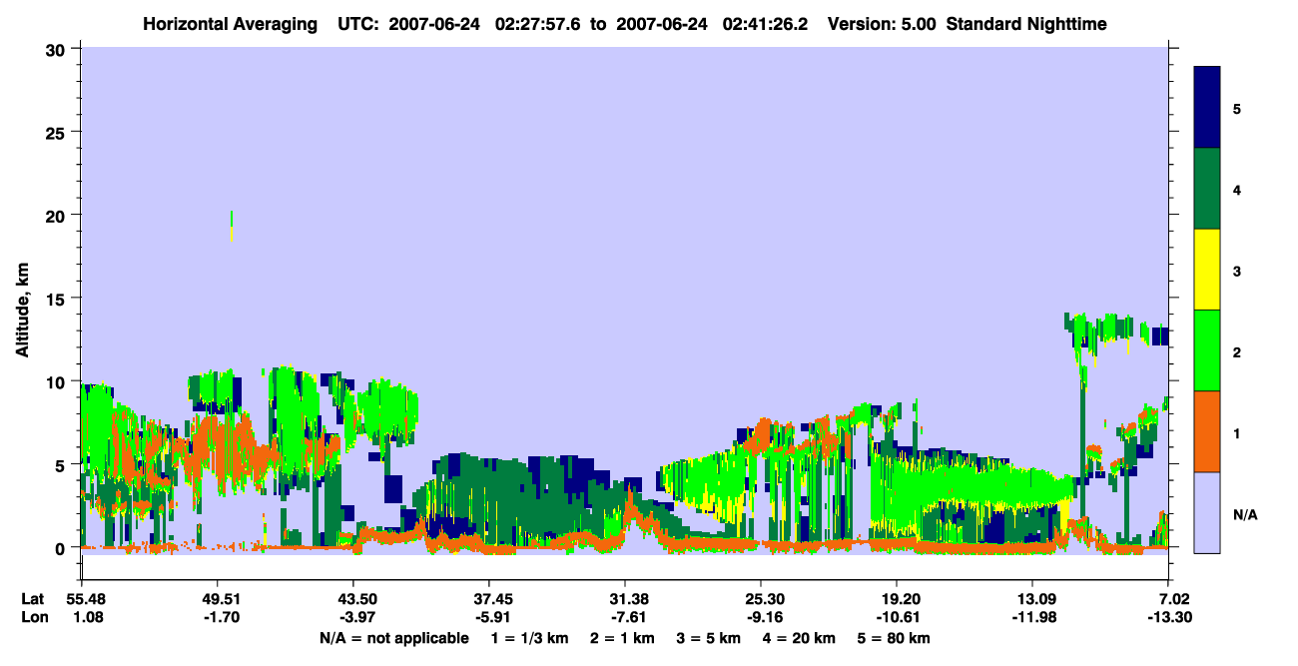Click the 'Standard Nighttime' title text
This screenshot has width=1298, height=666.
coord(1026,23)
